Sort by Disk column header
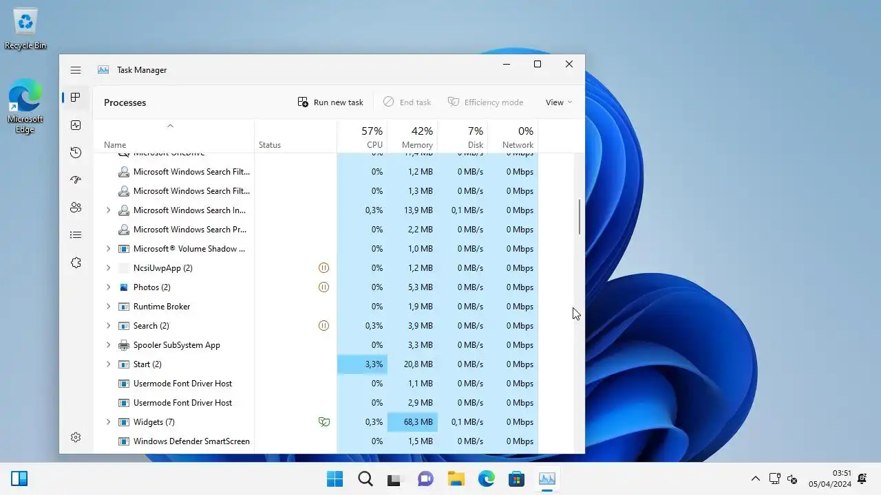881x495 pixels. click(463, 136)
